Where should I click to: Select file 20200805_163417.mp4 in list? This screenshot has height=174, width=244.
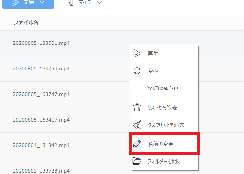(41, 120)
